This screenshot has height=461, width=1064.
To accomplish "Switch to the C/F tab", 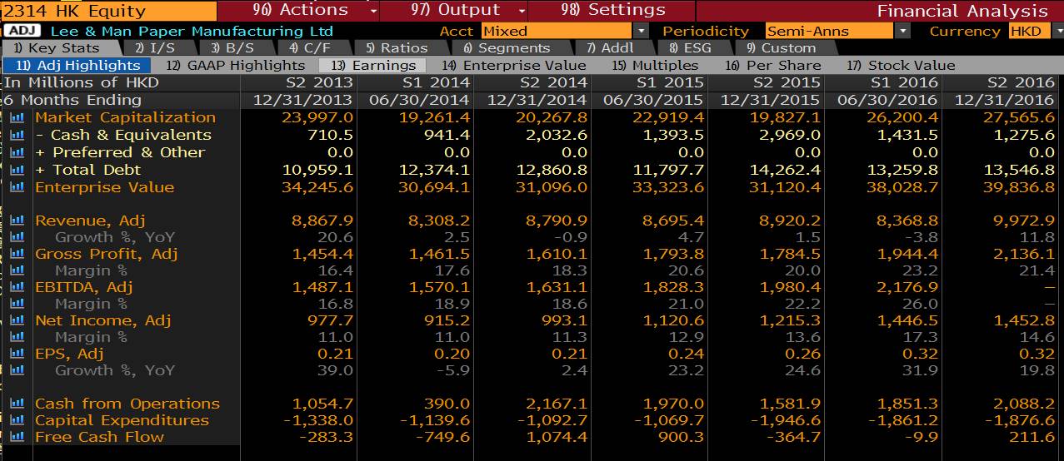I will (x=308, y=47).
